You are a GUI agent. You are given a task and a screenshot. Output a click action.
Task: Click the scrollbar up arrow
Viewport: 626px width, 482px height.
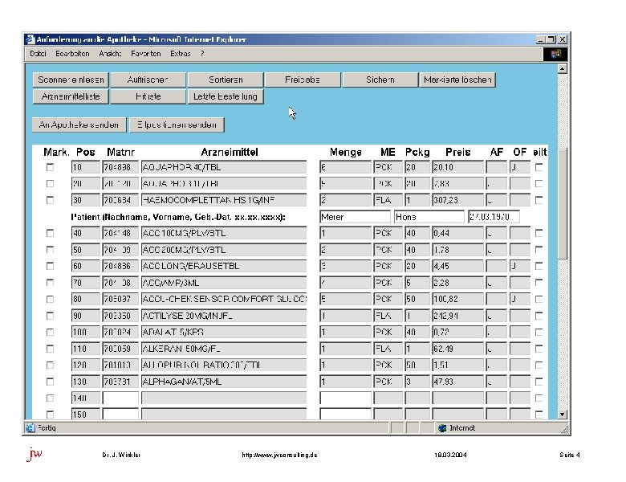pos(562,69)
